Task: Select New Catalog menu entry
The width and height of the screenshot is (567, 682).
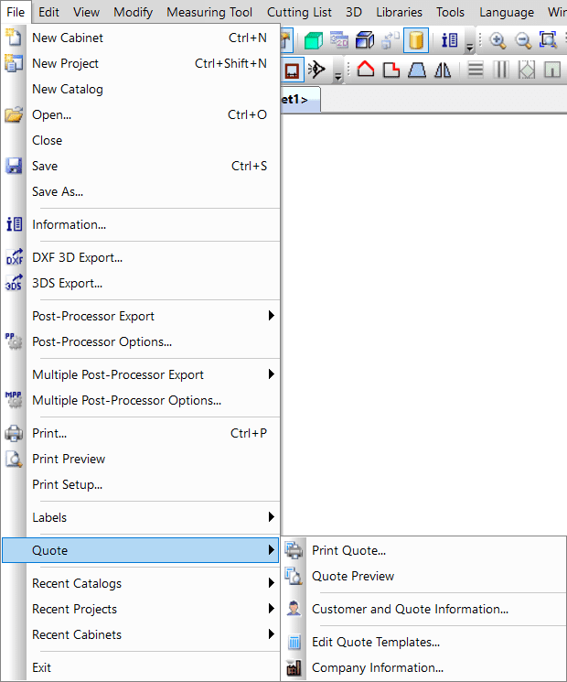Action: [x=140, y=89]
